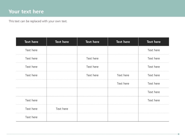
Task: Click the middle "Text here" of the third column body
Action: [92, 67]
